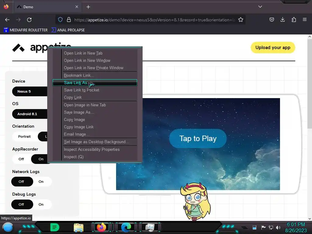Select the Demo tab
Image resolution: width=312 pixels, height=234 pixels.
point(48,7)
